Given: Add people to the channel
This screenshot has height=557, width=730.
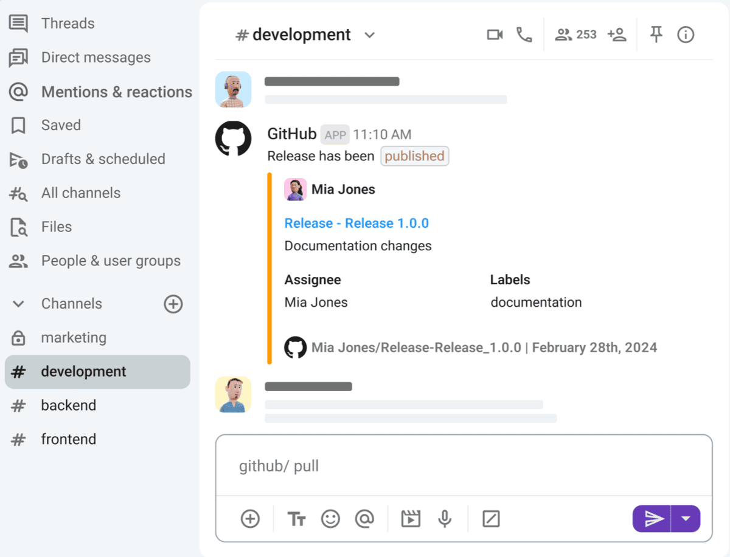Looking at the screenshot, I should (x=617, y=35).
